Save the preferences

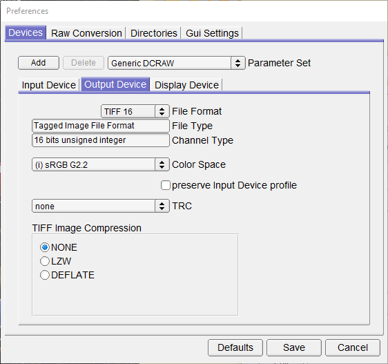tap(294, 347)
